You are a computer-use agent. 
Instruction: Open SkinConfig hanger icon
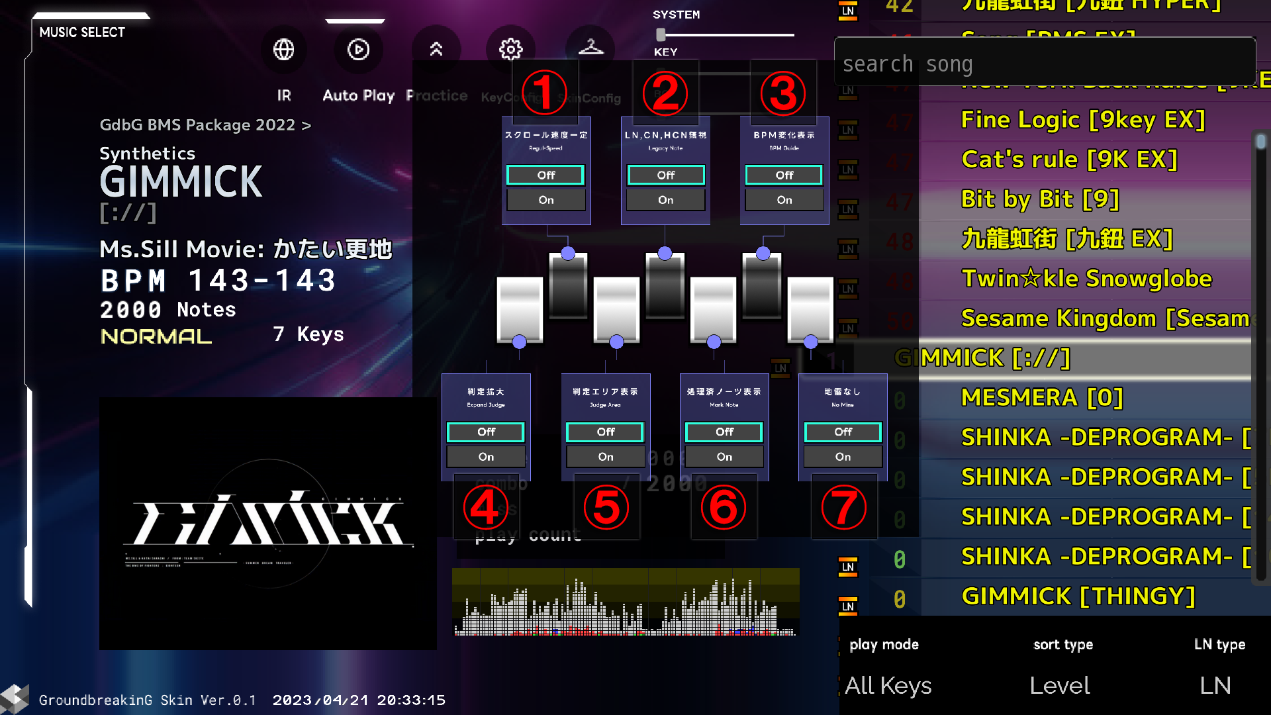coord(590,48)
